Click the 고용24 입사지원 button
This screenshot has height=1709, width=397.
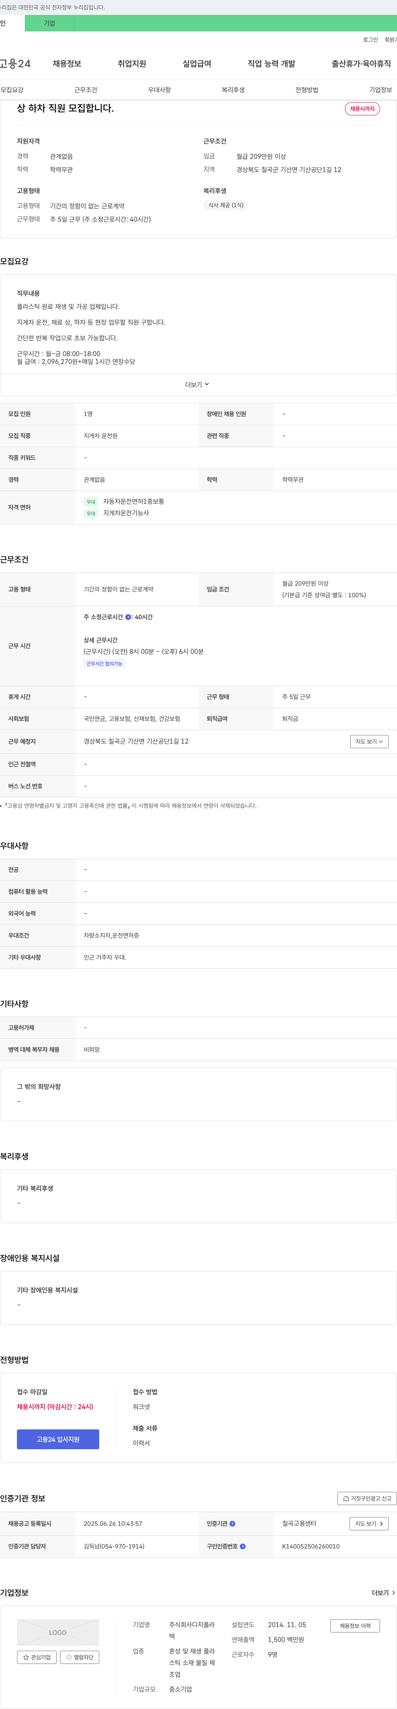(58, 1439)
